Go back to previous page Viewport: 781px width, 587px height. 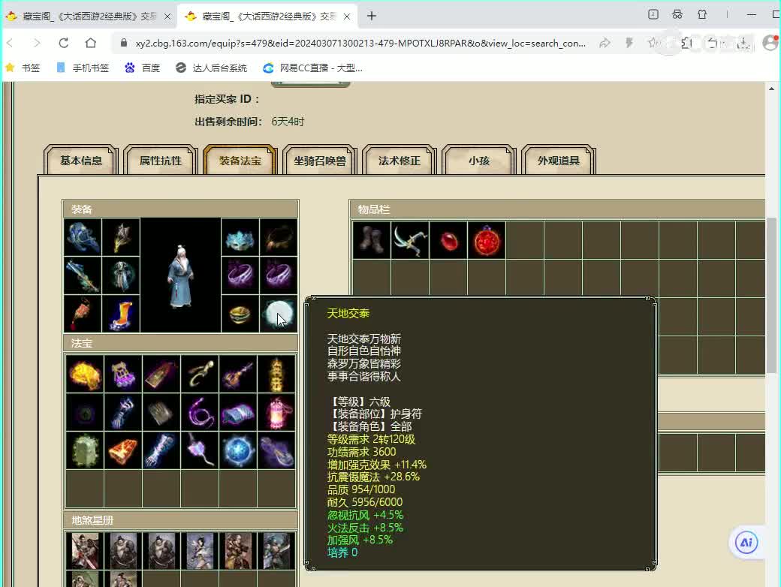pos(10,43)
